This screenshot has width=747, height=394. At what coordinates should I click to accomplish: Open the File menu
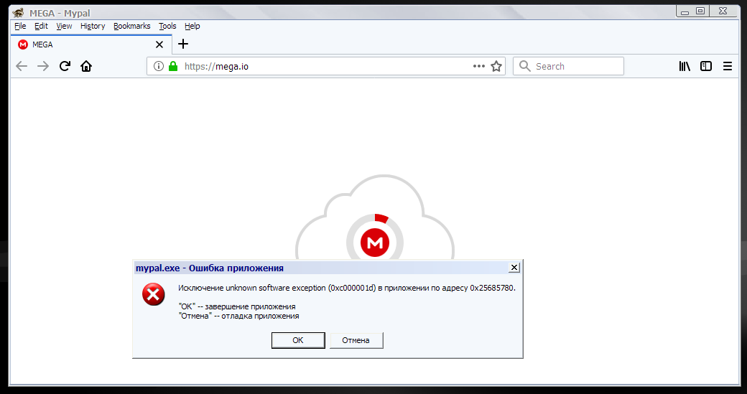pos(20,26)
